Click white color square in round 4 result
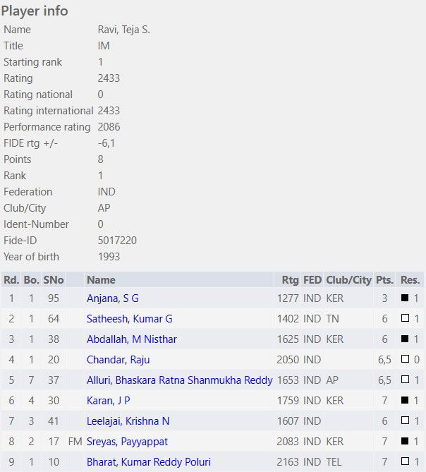Viewport: 426px width, 472px height. click(405, 360)
